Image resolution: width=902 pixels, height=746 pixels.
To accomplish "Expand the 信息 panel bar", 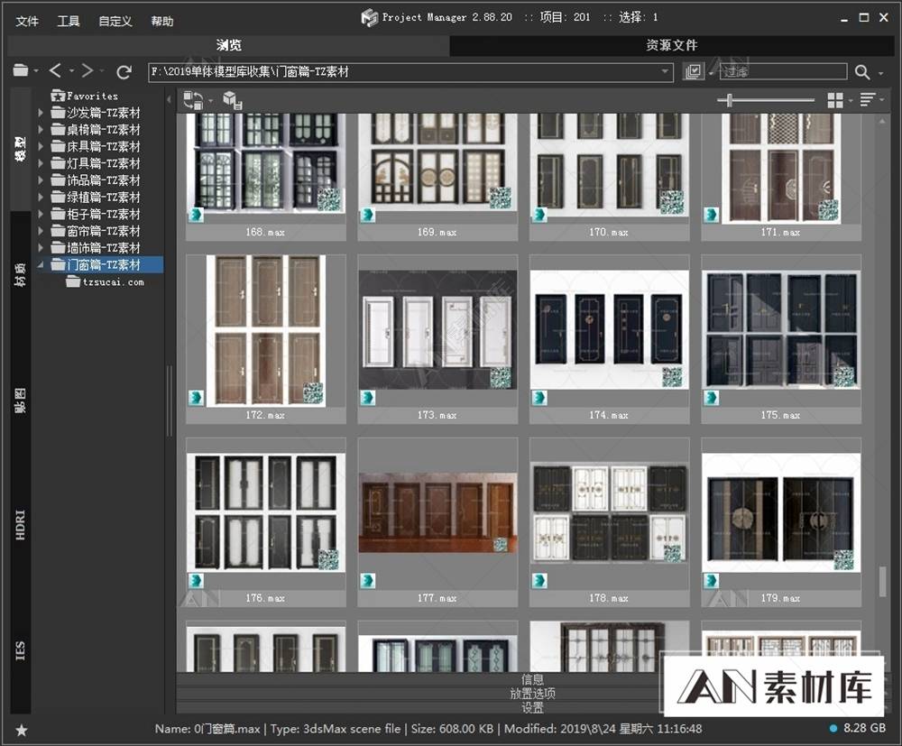I will pyautogui.click(x=532, y=679).
